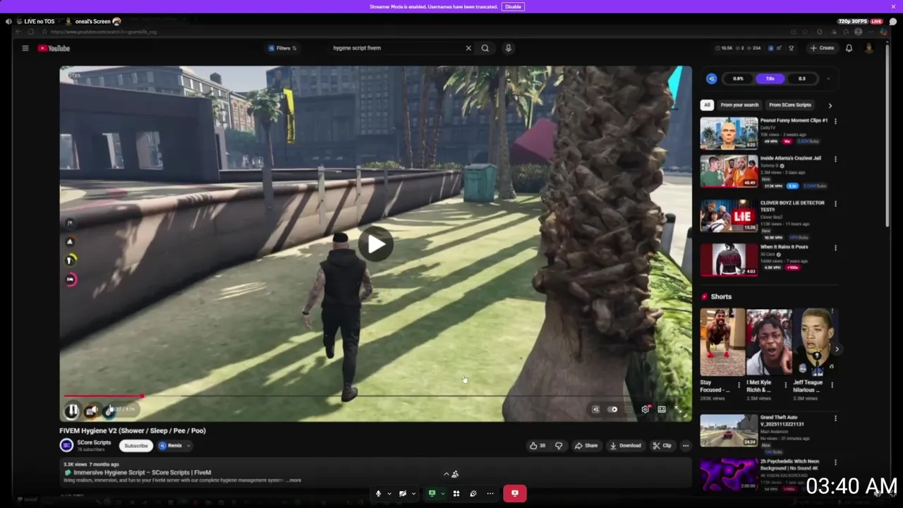Like the video with thumbs up
The width and height of the screenshot is (903, 508).
[x=538, y=445]
